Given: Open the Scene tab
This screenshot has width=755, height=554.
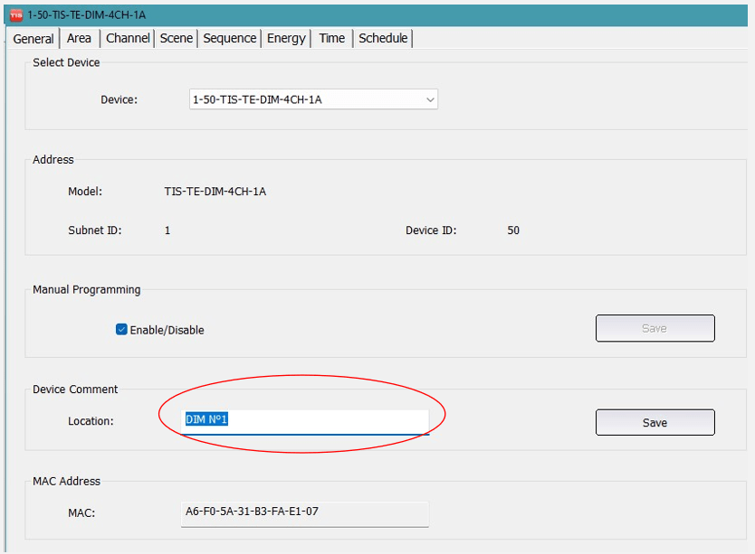Looking at the screenshot, I should (x=177, y=39).
